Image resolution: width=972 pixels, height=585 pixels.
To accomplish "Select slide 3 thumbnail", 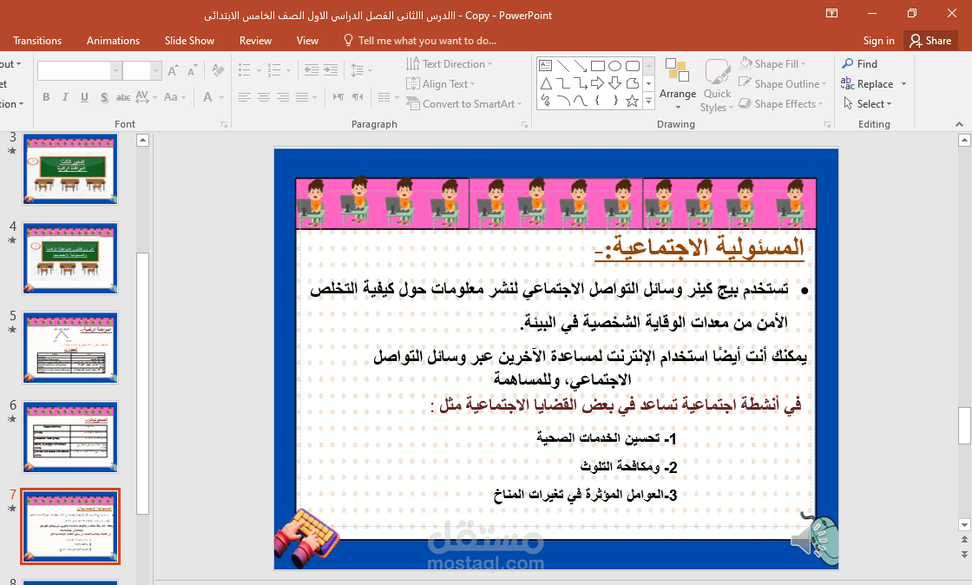I will (x=70, y=169).
